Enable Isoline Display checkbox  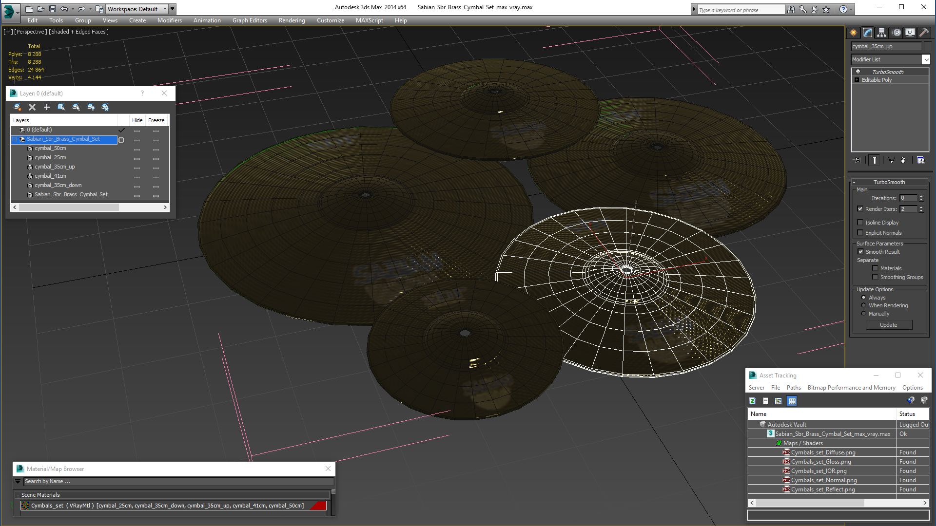860,223
